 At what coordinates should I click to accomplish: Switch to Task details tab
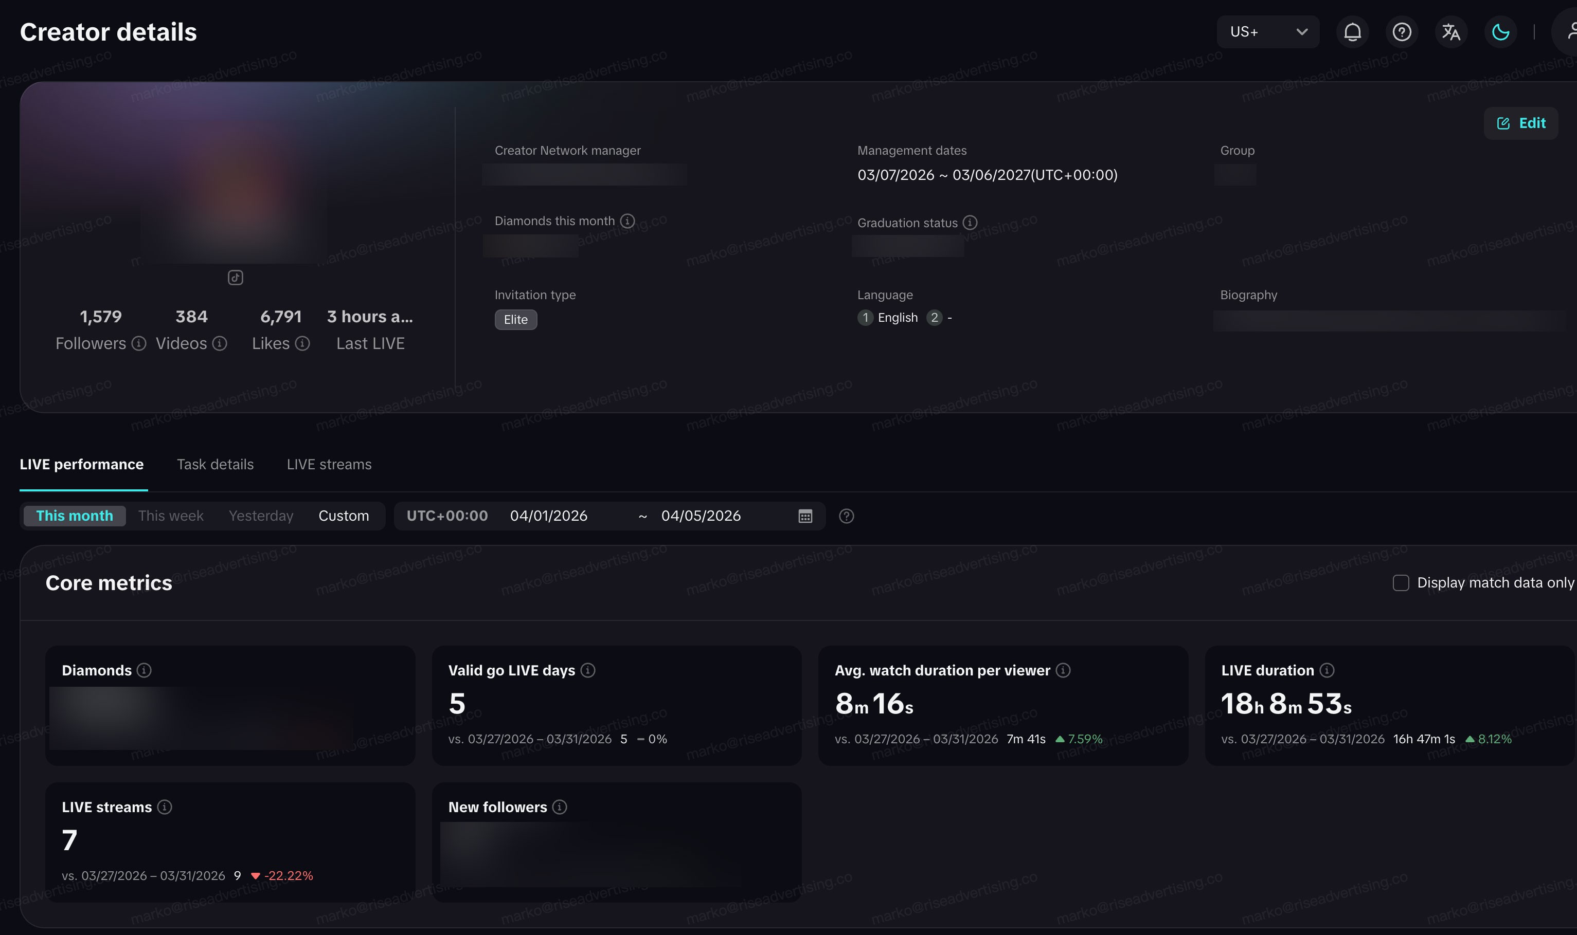215,464
